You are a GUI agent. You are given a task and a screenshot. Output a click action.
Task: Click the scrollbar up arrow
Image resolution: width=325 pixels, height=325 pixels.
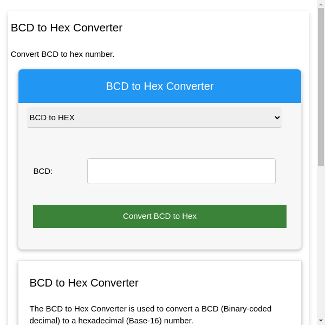(x=321, y=4)
